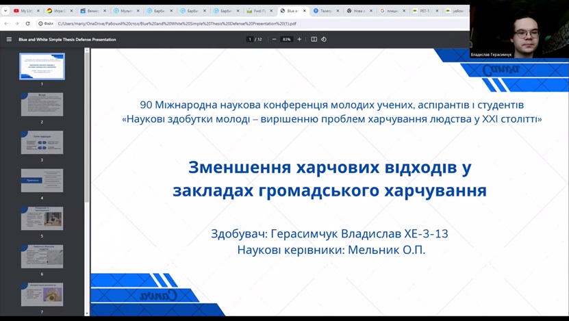Select page 4 thumbnail in the sidebar
Screen dimensions: 569x321
coord(42,180)
